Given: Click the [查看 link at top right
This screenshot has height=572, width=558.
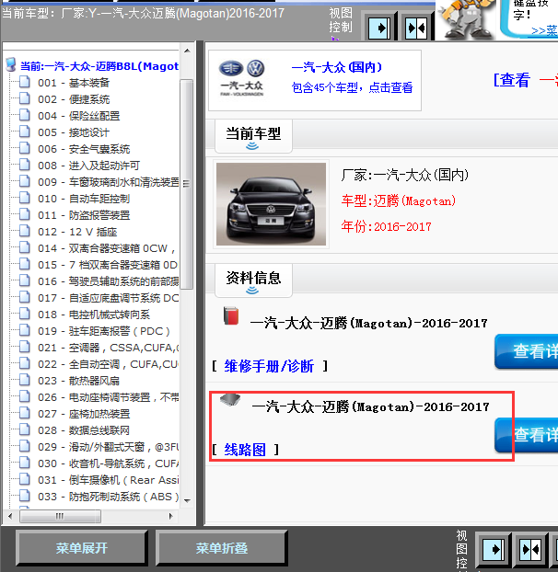Looking at the screenshot, I should click(x=511, y=80).
